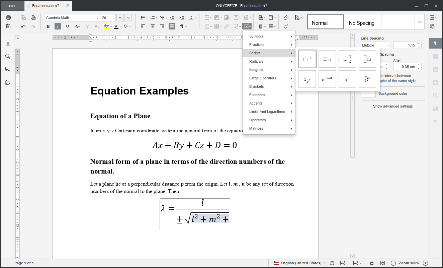443x268 pixels.
Task: Toggle Underline formatting
Action: (x=68, y=26)
